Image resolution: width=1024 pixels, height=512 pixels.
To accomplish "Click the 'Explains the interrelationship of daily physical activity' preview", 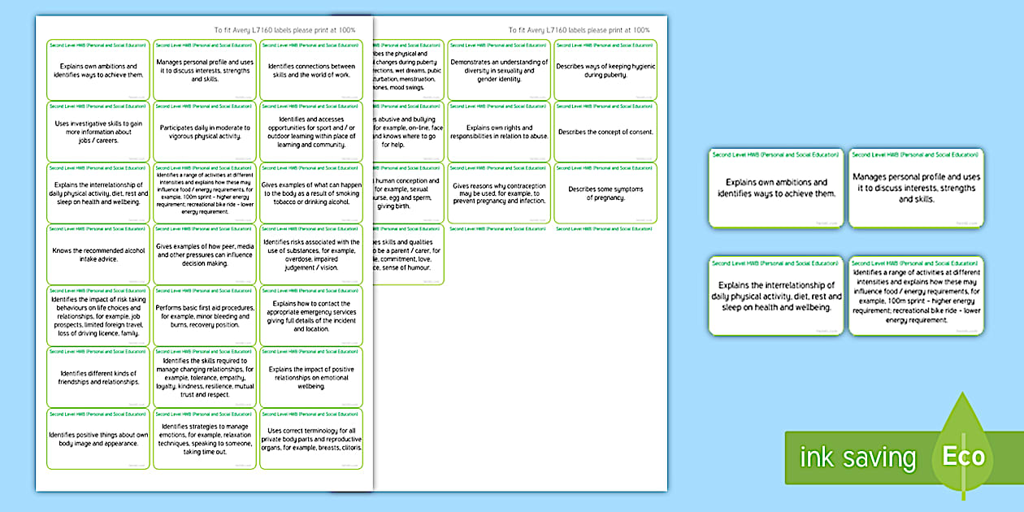I will [776, 297].
